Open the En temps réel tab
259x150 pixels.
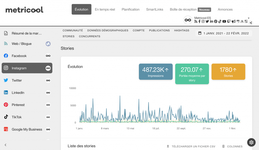(105, 9)
